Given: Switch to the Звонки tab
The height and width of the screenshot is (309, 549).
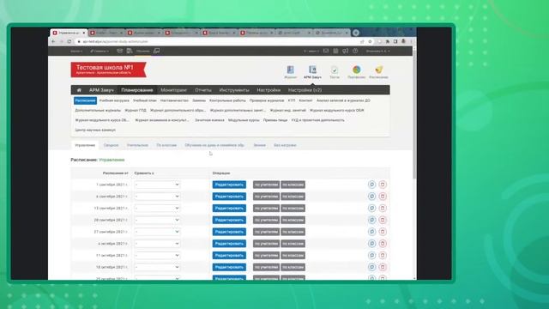Looking at the screenshot, I should click(259, 145).
